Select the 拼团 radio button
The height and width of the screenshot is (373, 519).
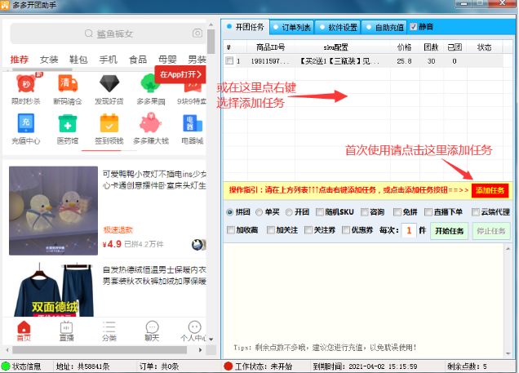229,212
